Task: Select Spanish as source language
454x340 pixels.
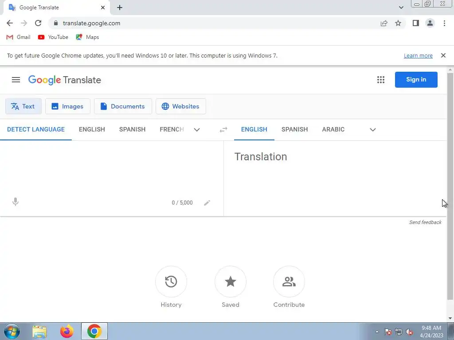Action: pos(132,130)
